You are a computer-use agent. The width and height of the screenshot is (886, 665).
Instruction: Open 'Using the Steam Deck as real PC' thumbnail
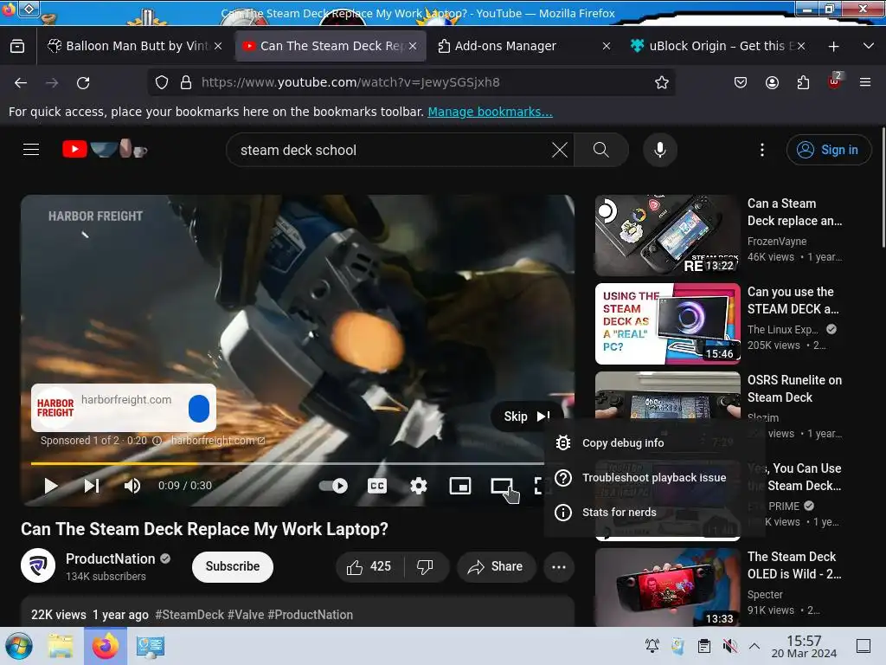pos(667,324)
